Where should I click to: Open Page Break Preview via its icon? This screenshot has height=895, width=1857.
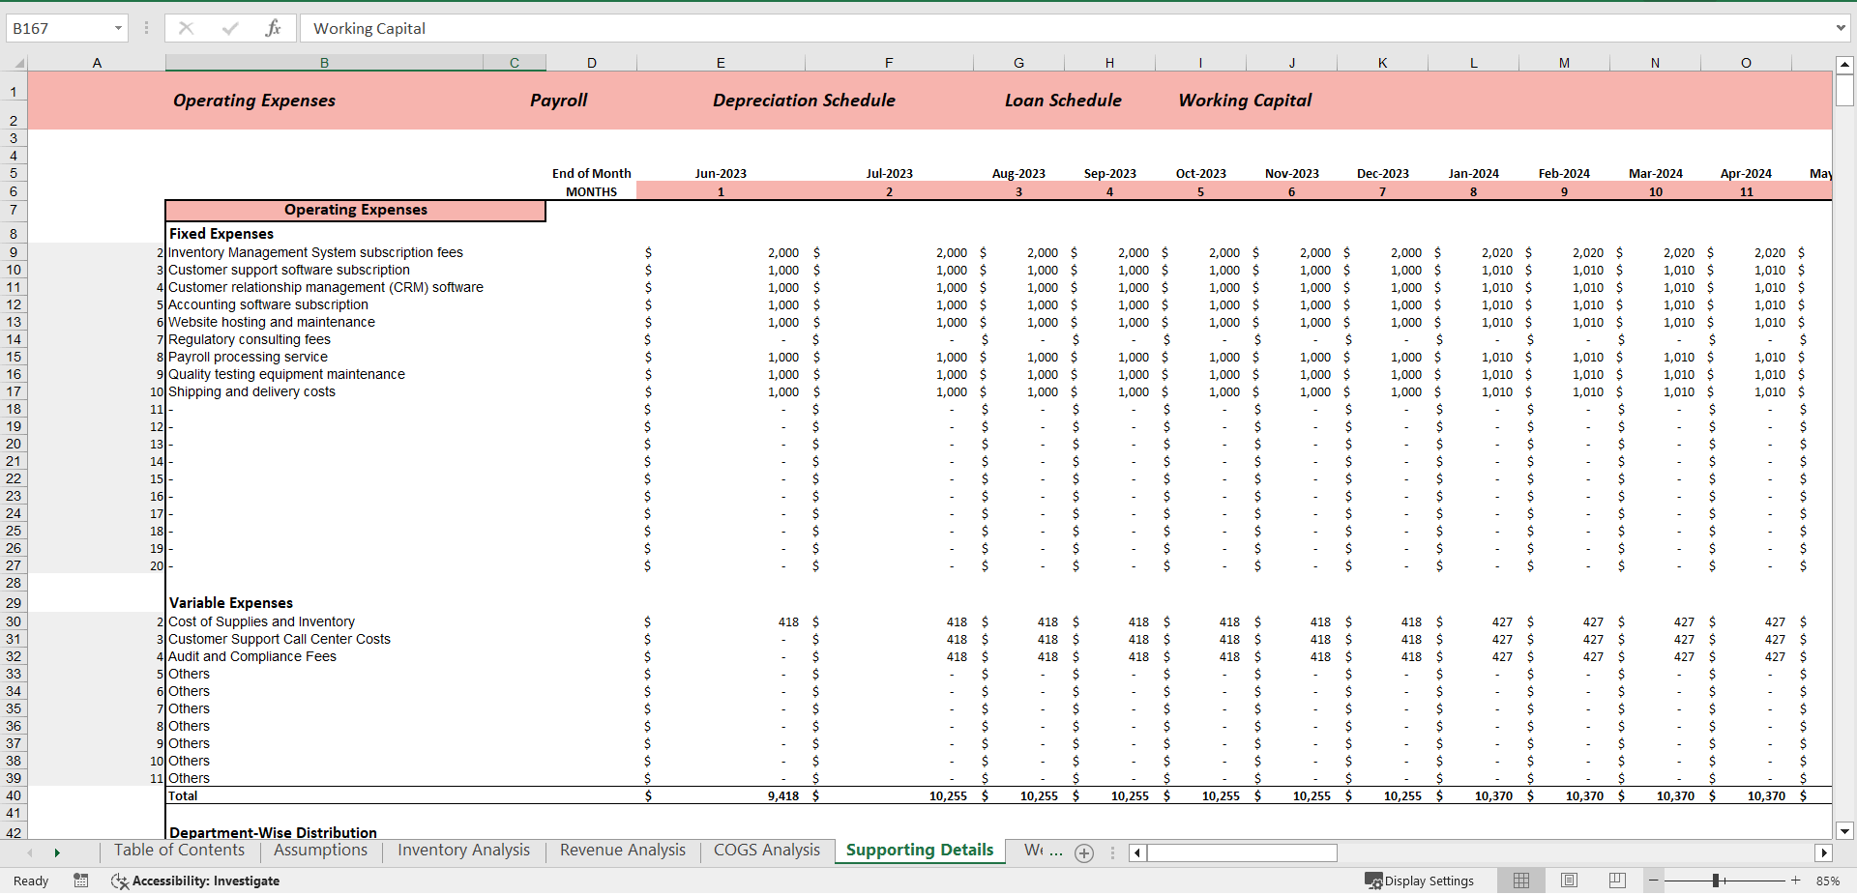pyautogui.click(x=1616, y=881)
